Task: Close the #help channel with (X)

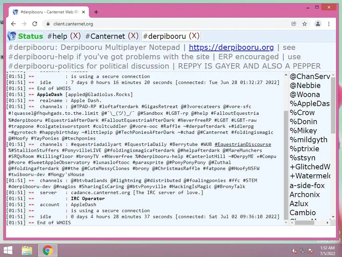Action: (x=75, y=36)
